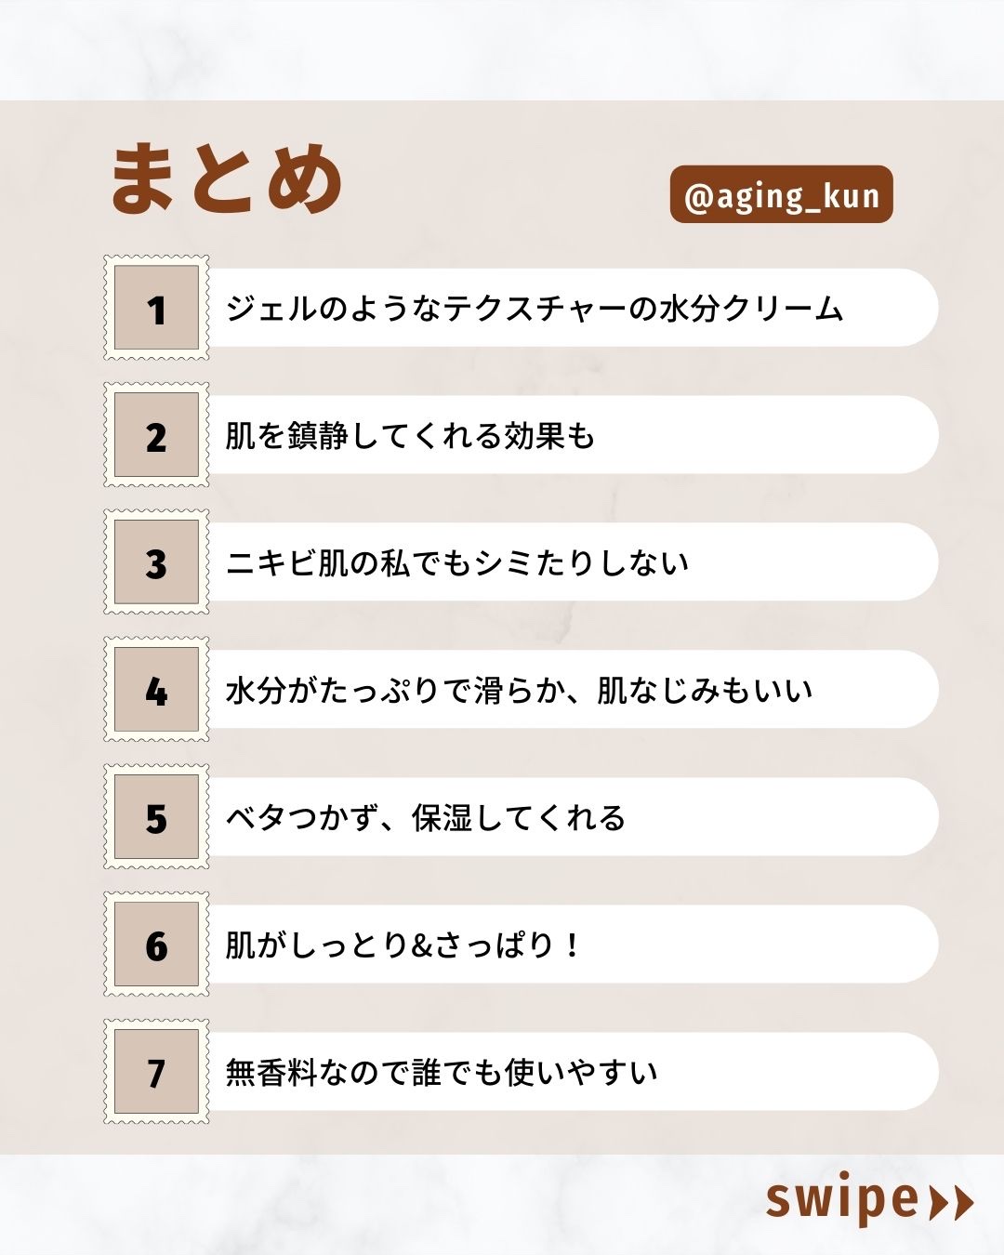Select the 無香料なので誰でも使いやすい item

(x=442, y=1072)
